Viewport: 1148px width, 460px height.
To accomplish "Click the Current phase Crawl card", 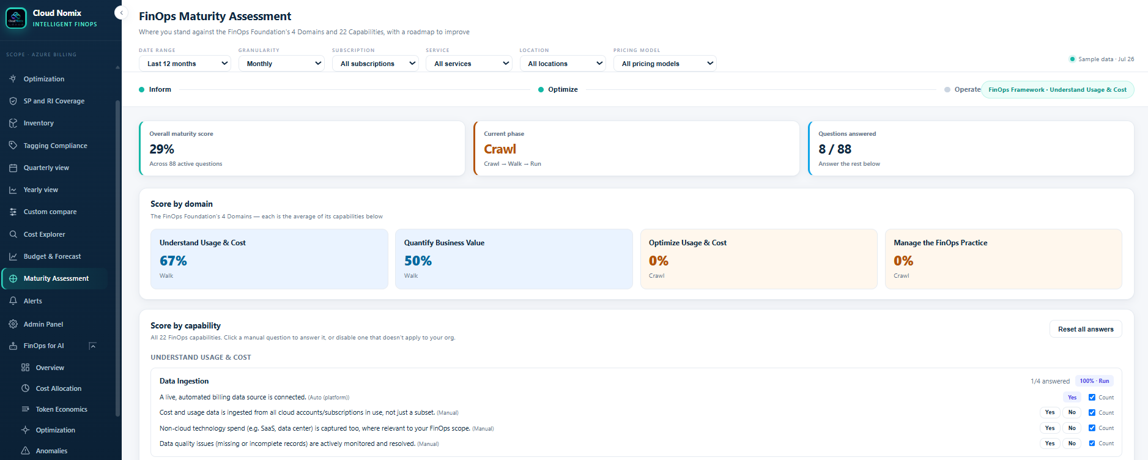I will point(636,148).
